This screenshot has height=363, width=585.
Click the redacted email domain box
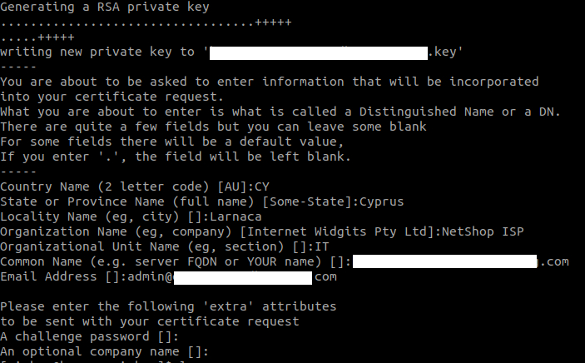(243, 278)
